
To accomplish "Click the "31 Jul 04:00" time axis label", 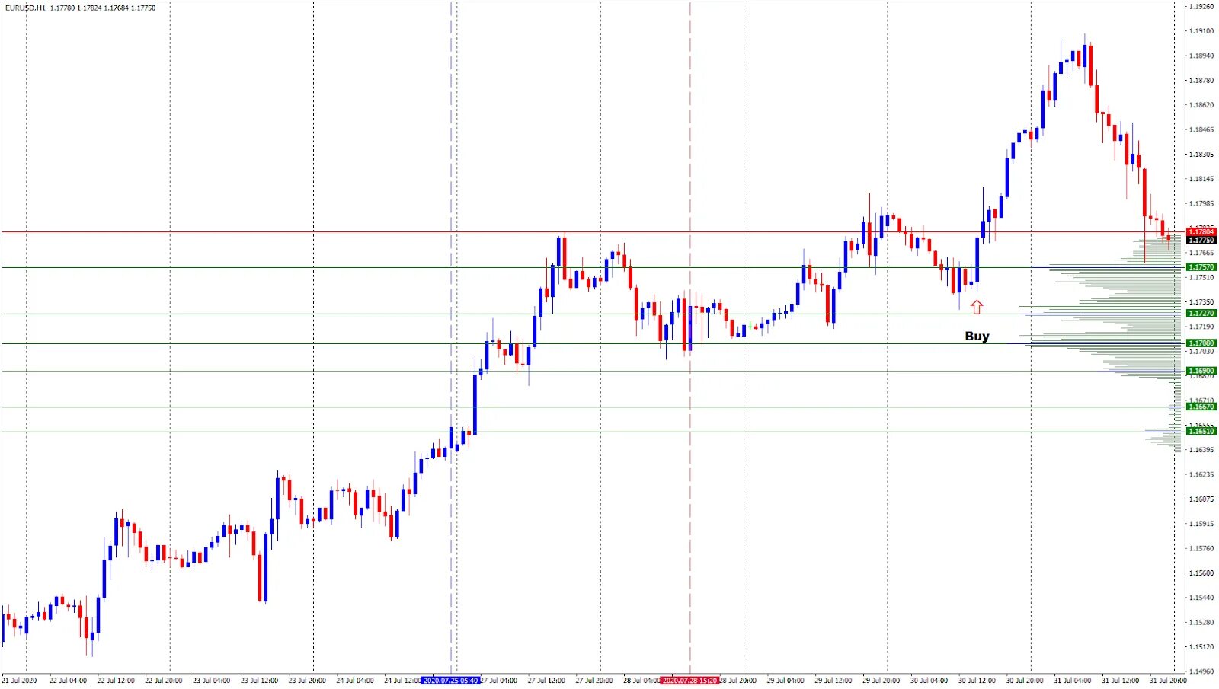I will 1073,681.
